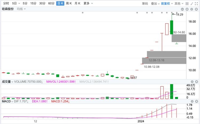Zoom in the K-line chart with the plus icon
The width and height of the screenshot is (200, 124).
pyautogui.click(x=187, y=9)
